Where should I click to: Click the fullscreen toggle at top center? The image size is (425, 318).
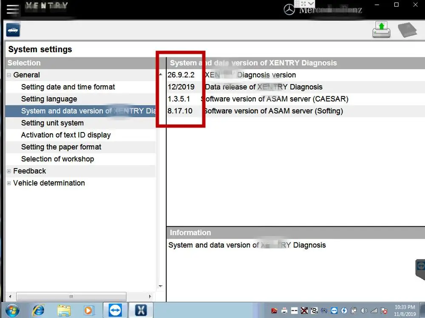[x=303, y=3]
